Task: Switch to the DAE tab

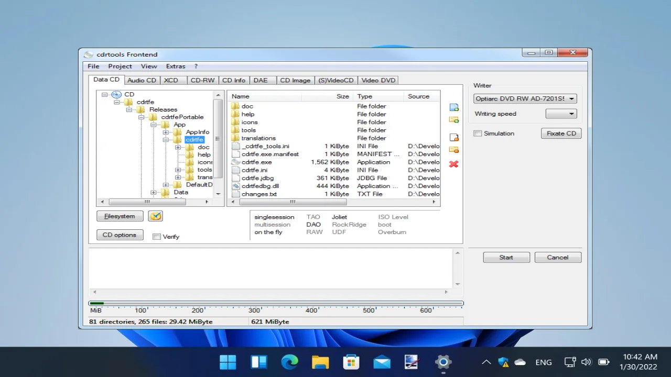Action: coord(262,80)
